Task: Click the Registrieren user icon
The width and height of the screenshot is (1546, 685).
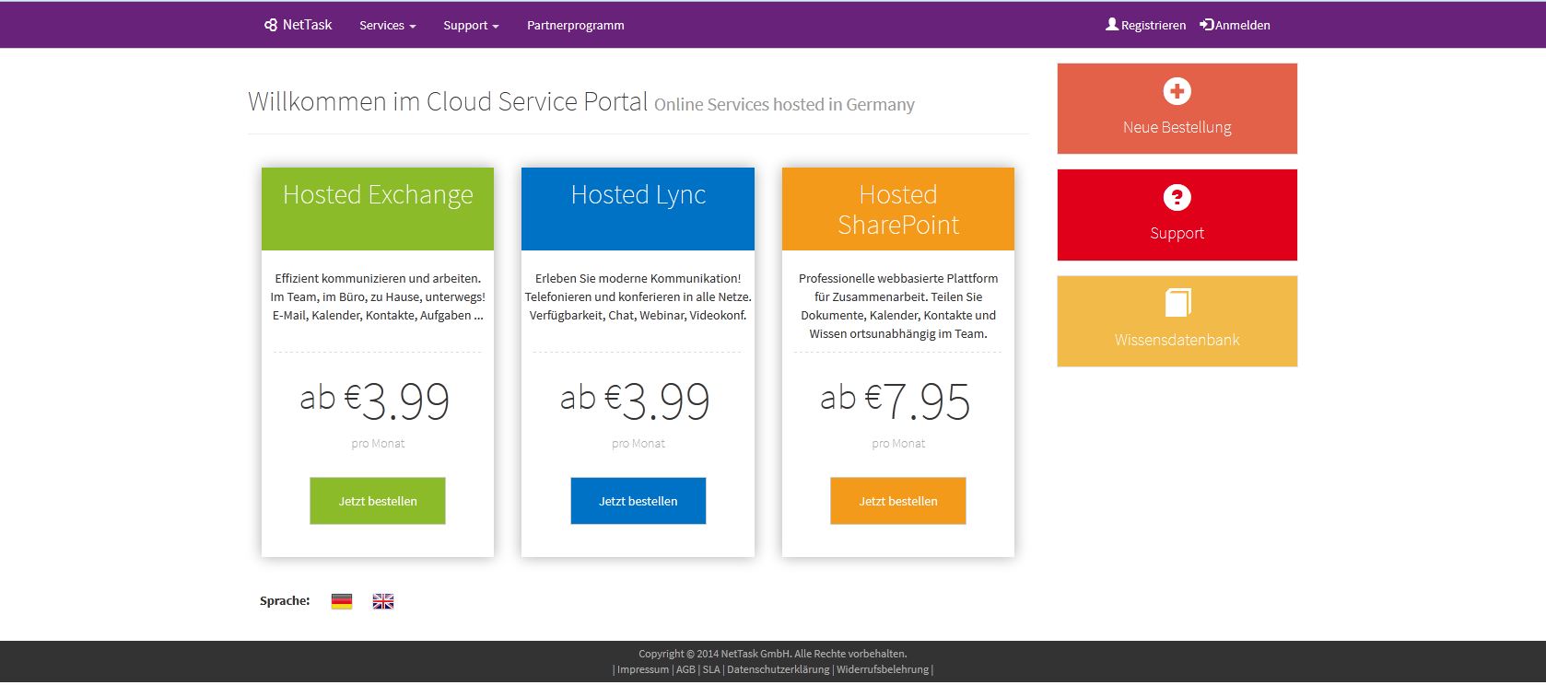Action: click(x=1112, y=25)
